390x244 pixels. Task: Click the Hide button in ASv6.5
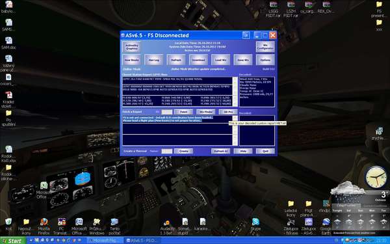pos(243,151)
